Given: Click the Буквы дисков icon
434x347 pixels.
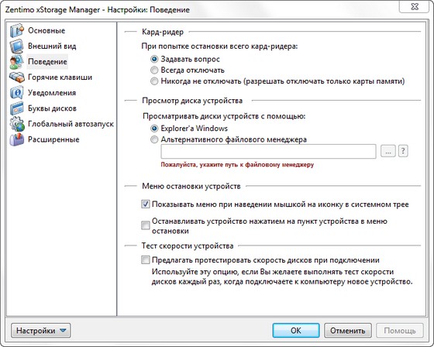Looking at the screenshot, I should click(x=17, y=108).
